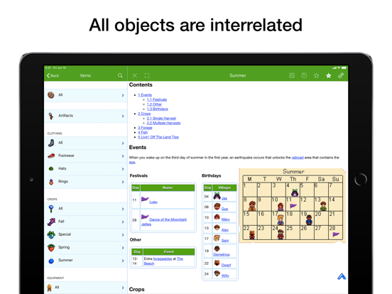
Task: Tap chevron on Equipment All row
Action: click(123, 288)
